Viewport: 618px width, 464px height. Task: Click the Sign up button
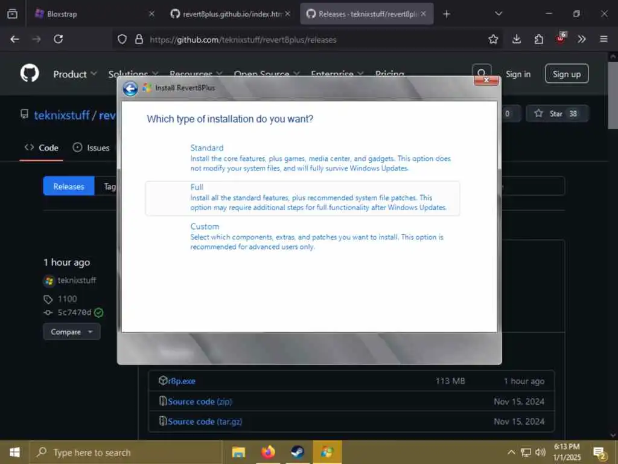[x=566, y=74]
